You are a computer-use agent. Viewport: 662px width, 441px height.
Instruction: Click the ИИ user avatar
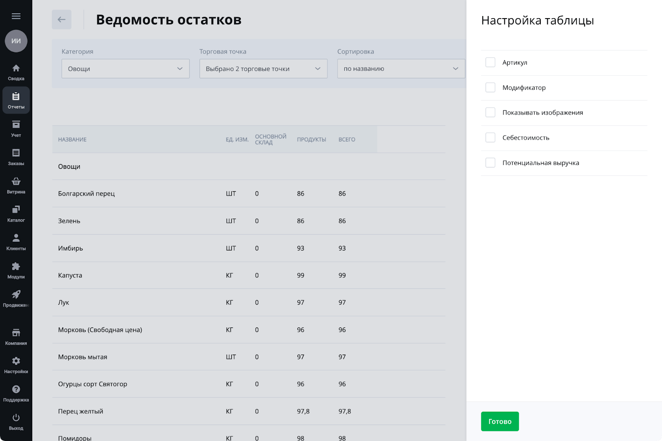coord(16,41)
